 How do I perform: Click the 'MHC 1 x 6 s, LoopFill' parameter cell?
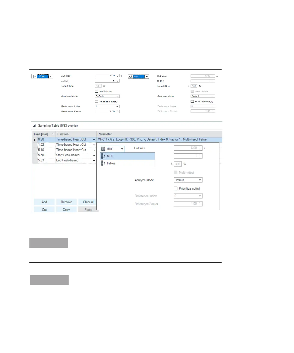pyautogui.click(x=160, y=139)
